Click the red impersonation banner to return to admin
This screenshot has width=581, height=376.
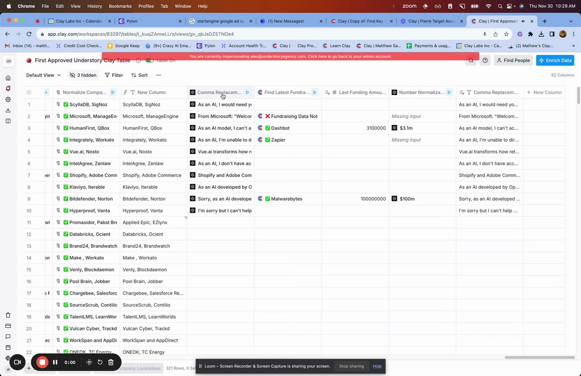(x=290, y=56)
